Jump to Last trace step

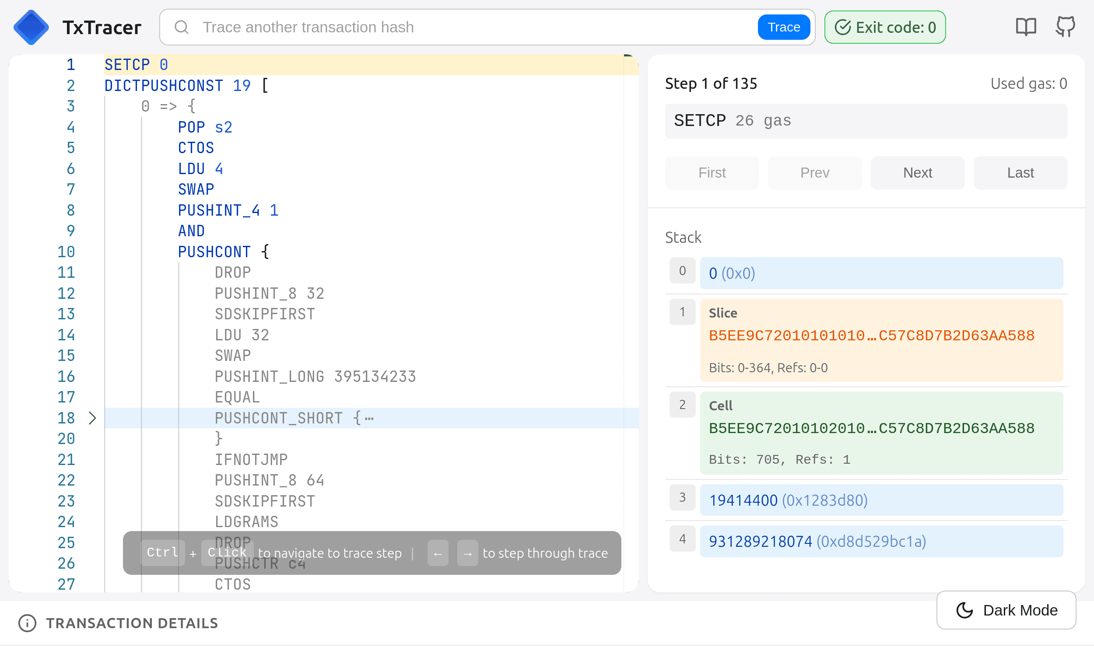click(x=1020, y=173)
